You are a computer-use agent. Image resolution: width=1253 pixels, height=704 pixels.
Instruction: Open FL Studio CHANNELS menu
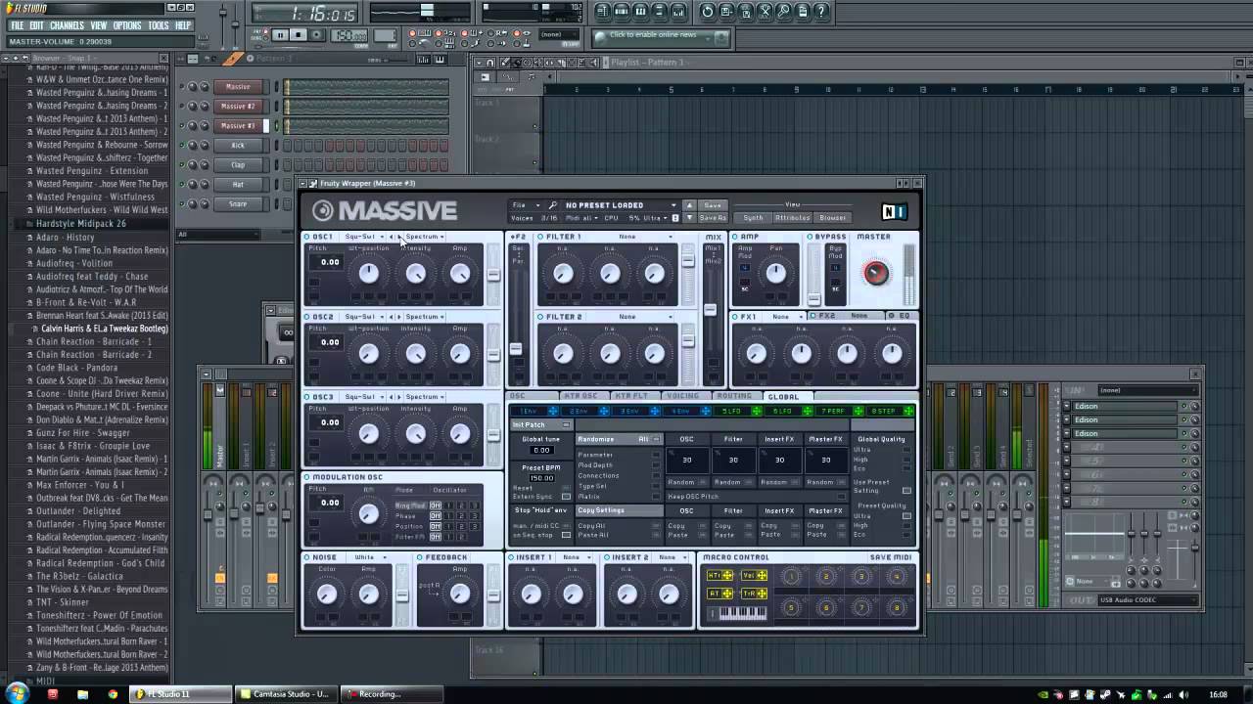coord(67,25)
